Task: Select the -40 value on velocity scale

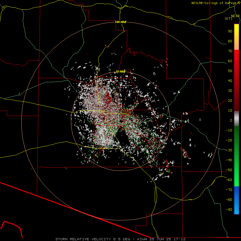Action: 229,160
